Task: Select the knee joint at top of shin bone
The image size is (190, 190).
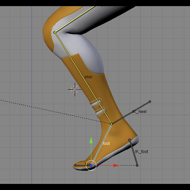Action: point(54,32)
